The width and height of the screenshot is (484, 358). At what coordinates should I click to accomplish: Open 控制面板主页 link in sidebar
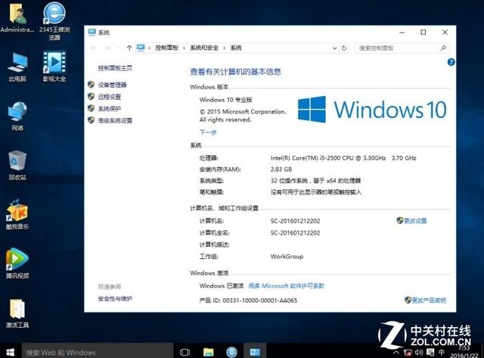[115, 68]
